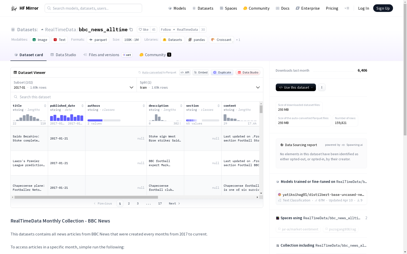Focus the Search models, datasets, users field
Viewport: 407px width, 254px height.
click(93, 8)
